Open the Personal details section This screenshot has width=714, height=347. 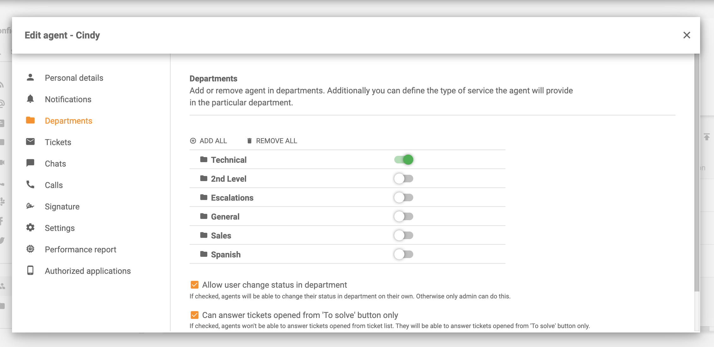click(74, 77)
